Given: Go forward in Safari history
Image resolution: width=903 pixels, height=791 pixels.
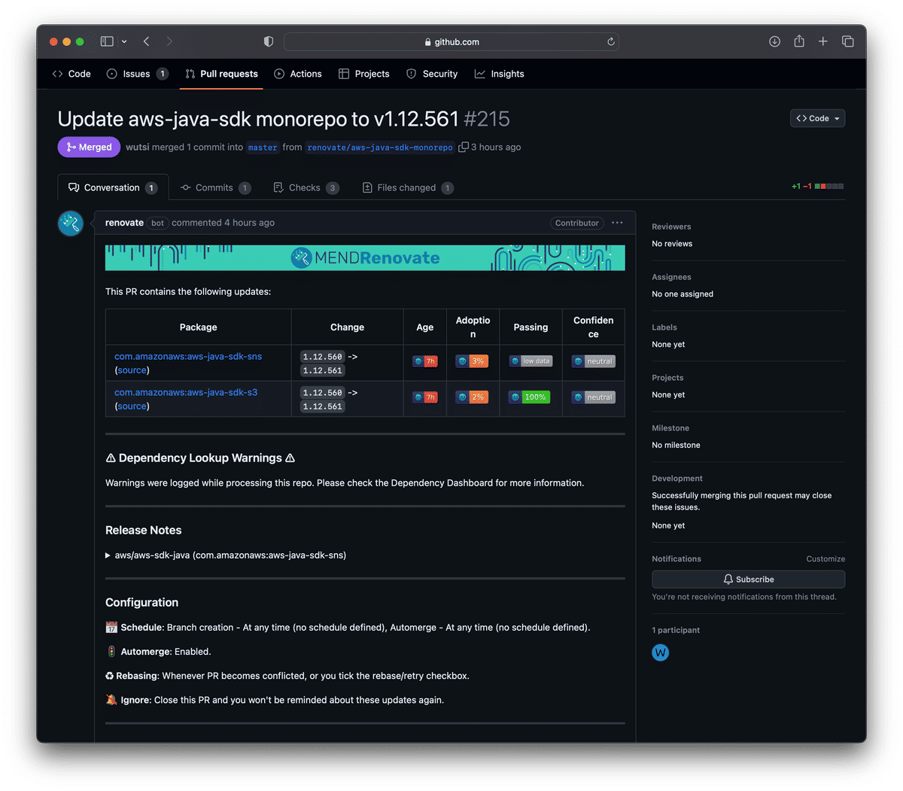Looking at the screenshot, I should coord(169,41).
